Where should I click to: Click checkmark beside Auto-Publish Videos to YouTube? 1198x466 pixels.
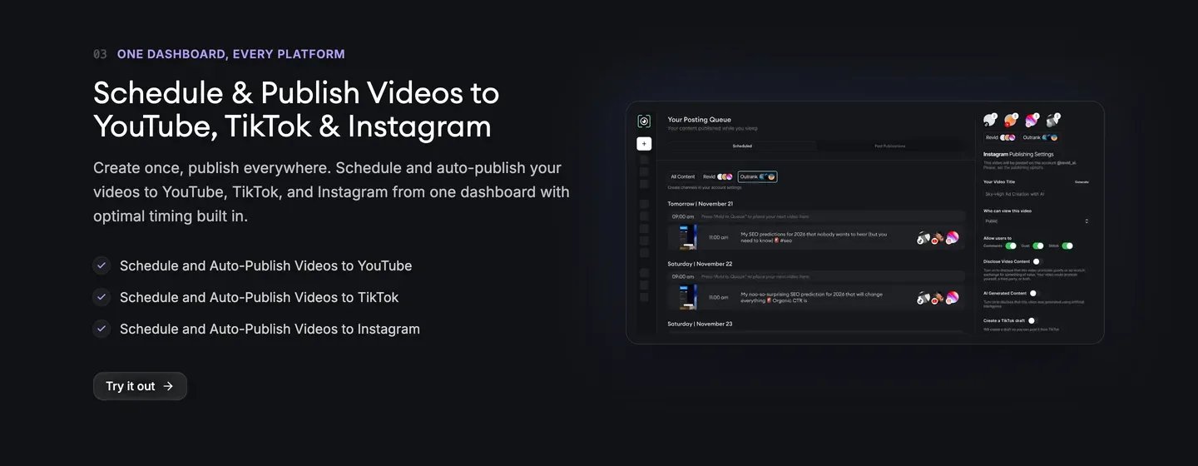pyautogui.click(x=101, y=265)
